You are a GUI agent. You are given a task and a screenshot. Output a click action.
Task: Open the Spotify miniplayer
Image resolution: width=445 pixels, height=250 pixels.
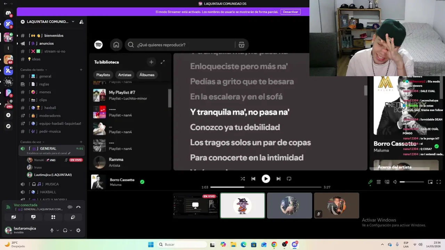click(430, 182)
